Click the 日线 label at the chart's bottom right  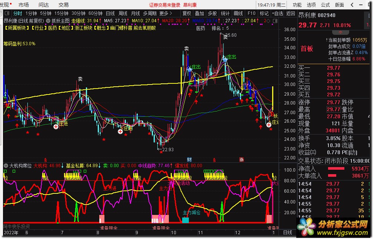click(287, 232)
